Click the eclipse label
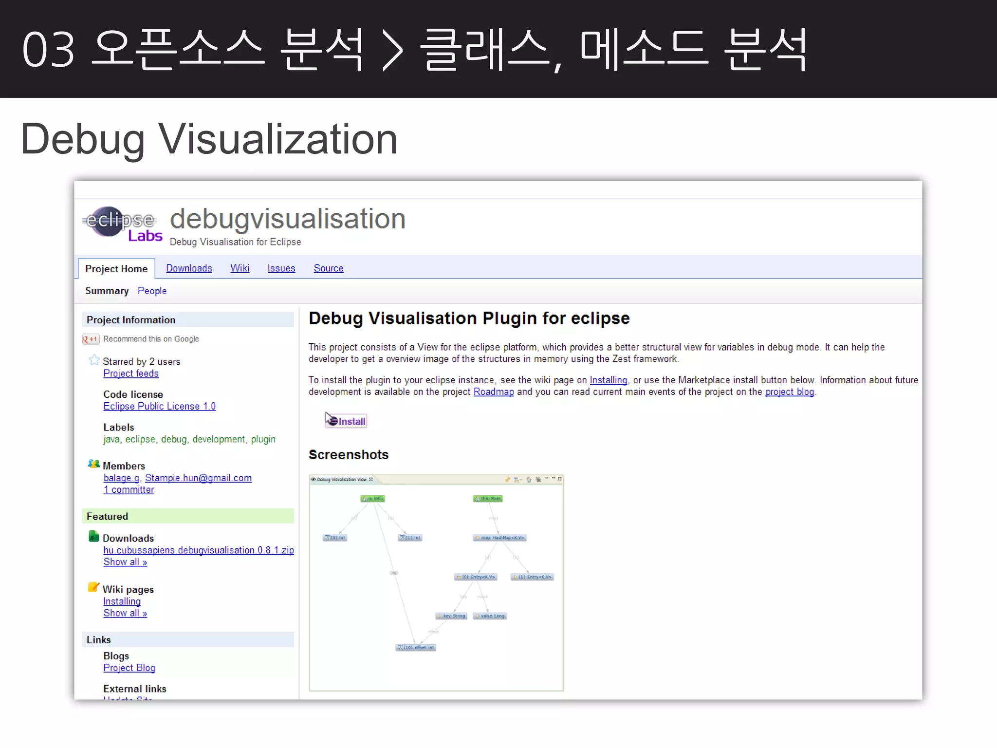The height and width of the screenshot is (748, 997). pos(140,439)
